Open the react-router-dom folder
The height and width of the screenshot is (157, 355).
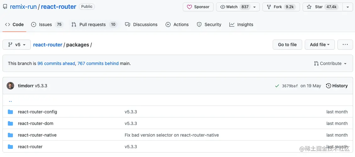coord(35,123)
